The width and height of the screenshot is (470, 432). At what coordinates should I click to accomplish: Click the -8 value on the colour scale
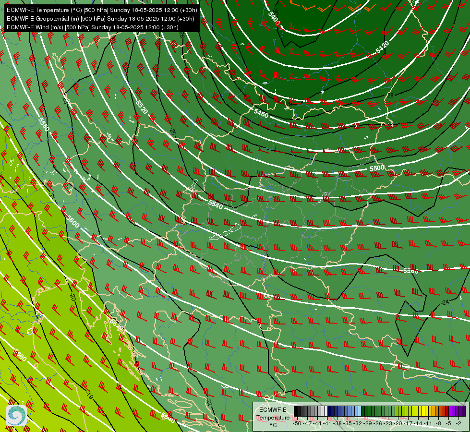click(439, 423)
